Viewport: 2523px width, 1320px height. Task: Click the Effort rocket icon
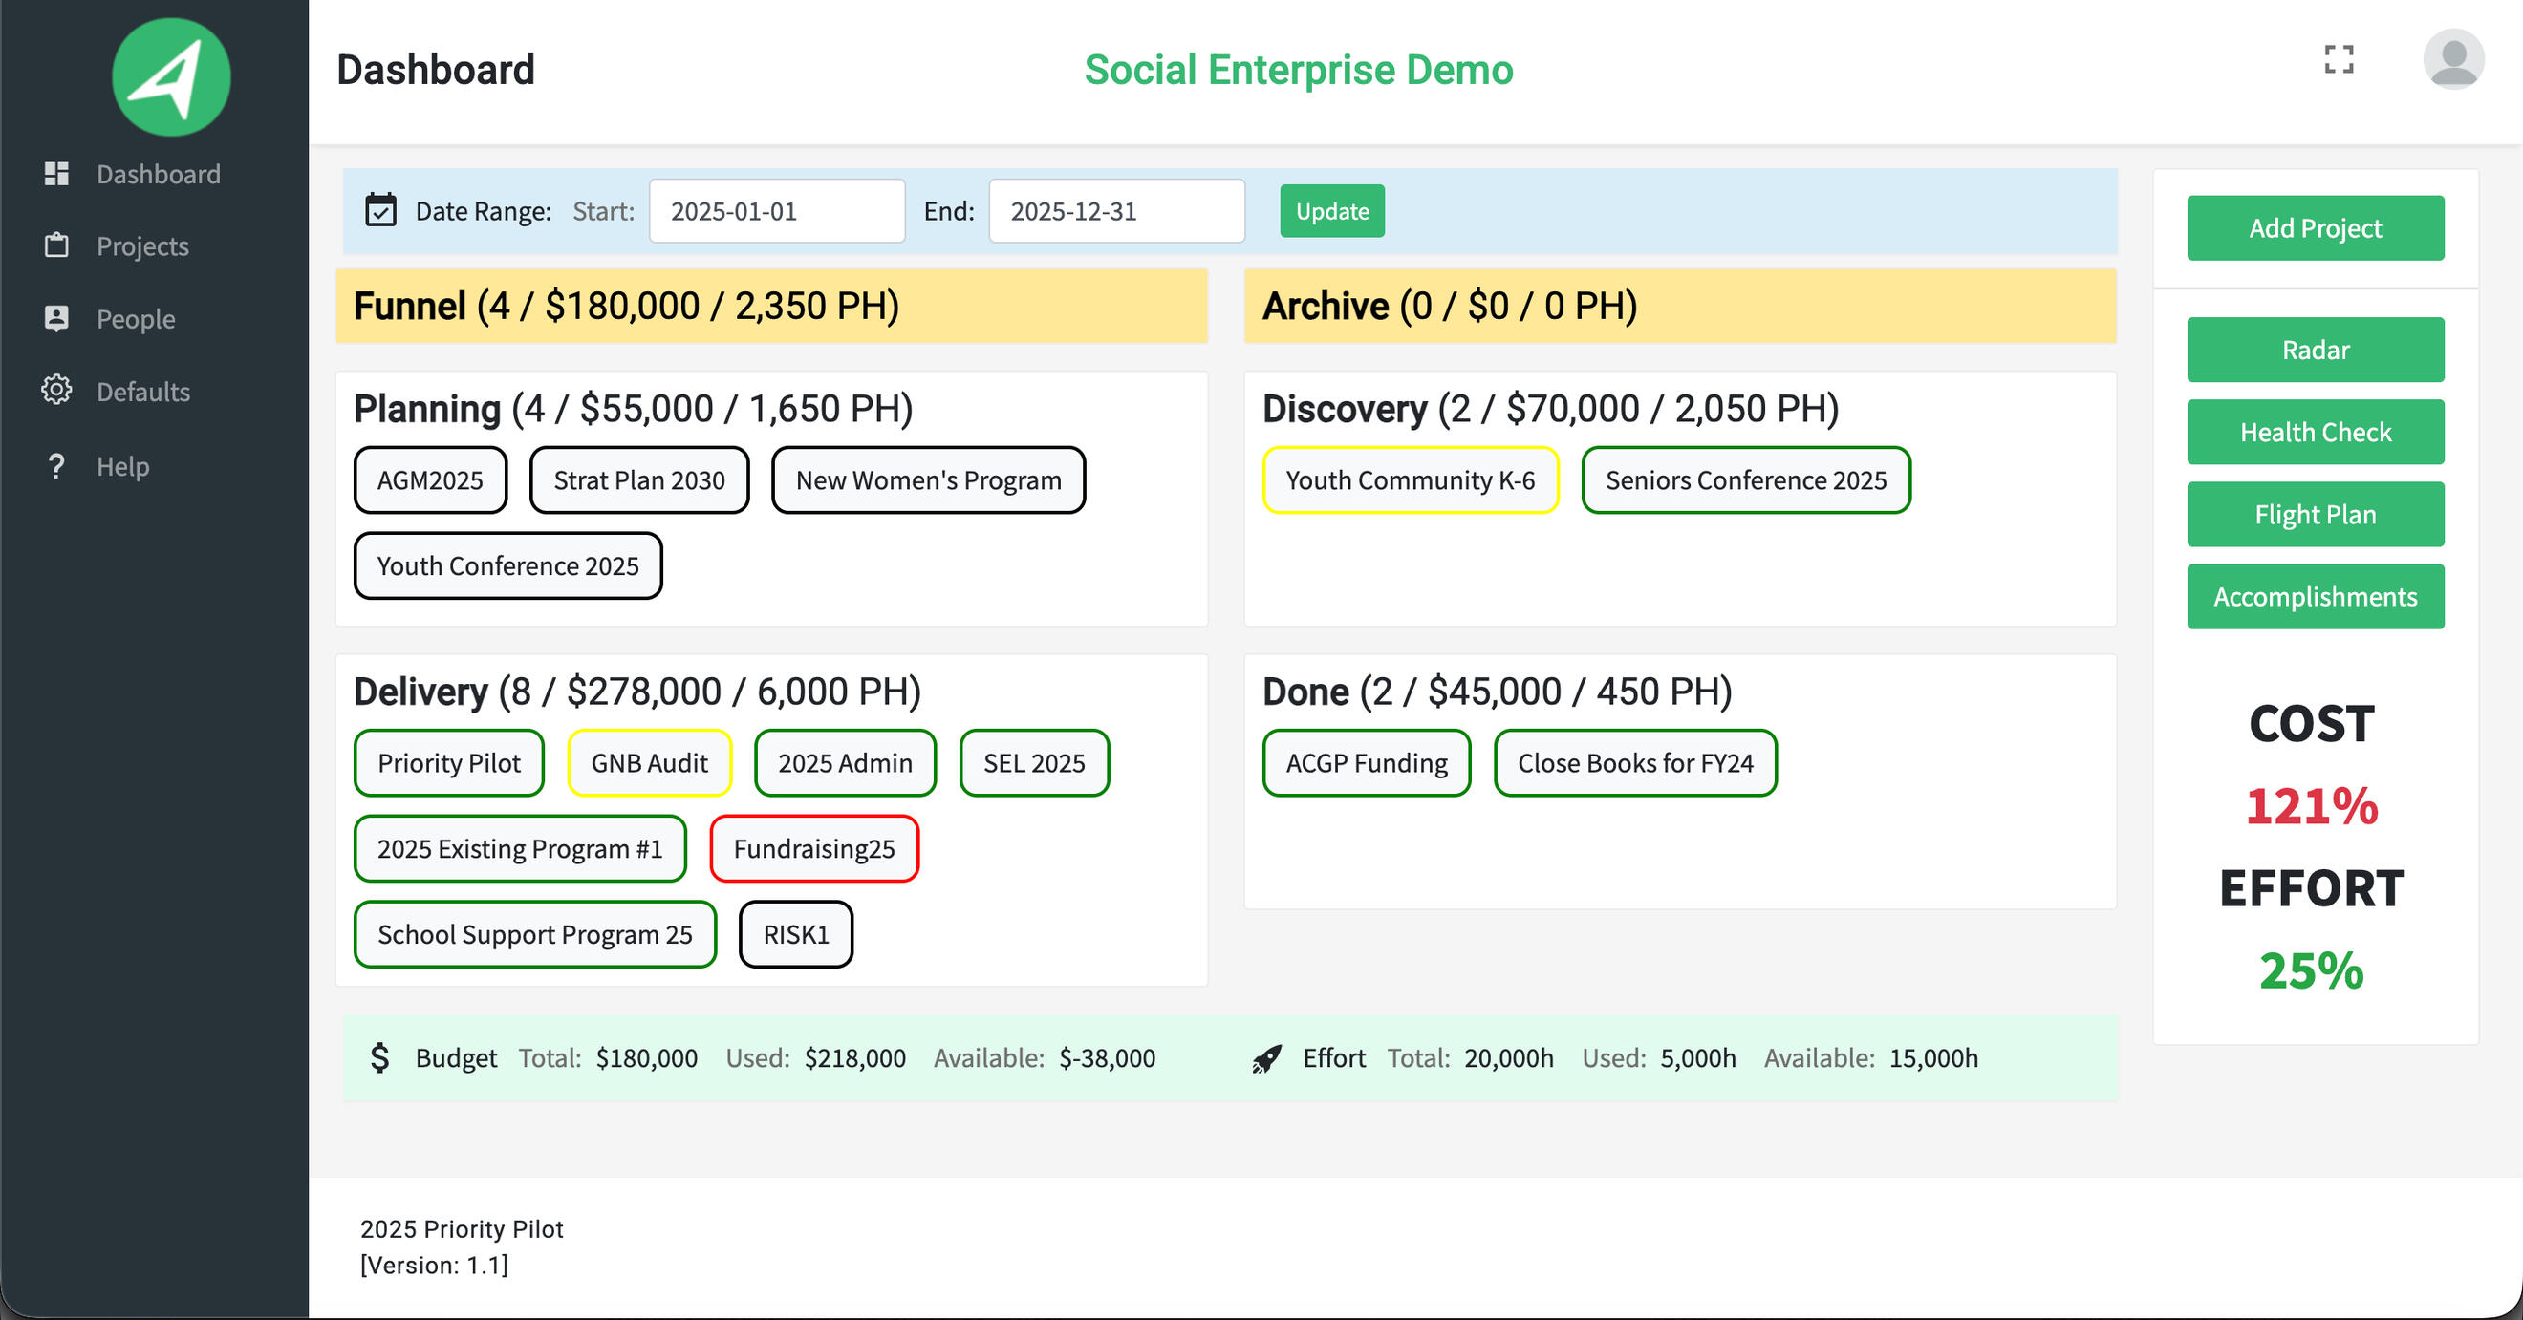tap(1266, 1057)
